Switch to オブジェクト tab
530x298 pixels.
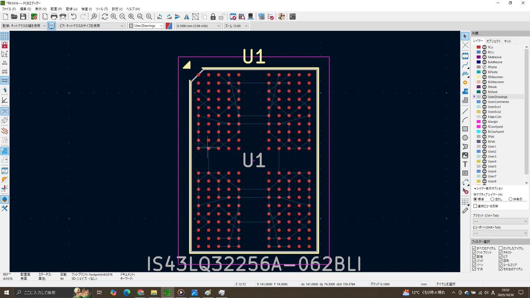coord(493,41)
